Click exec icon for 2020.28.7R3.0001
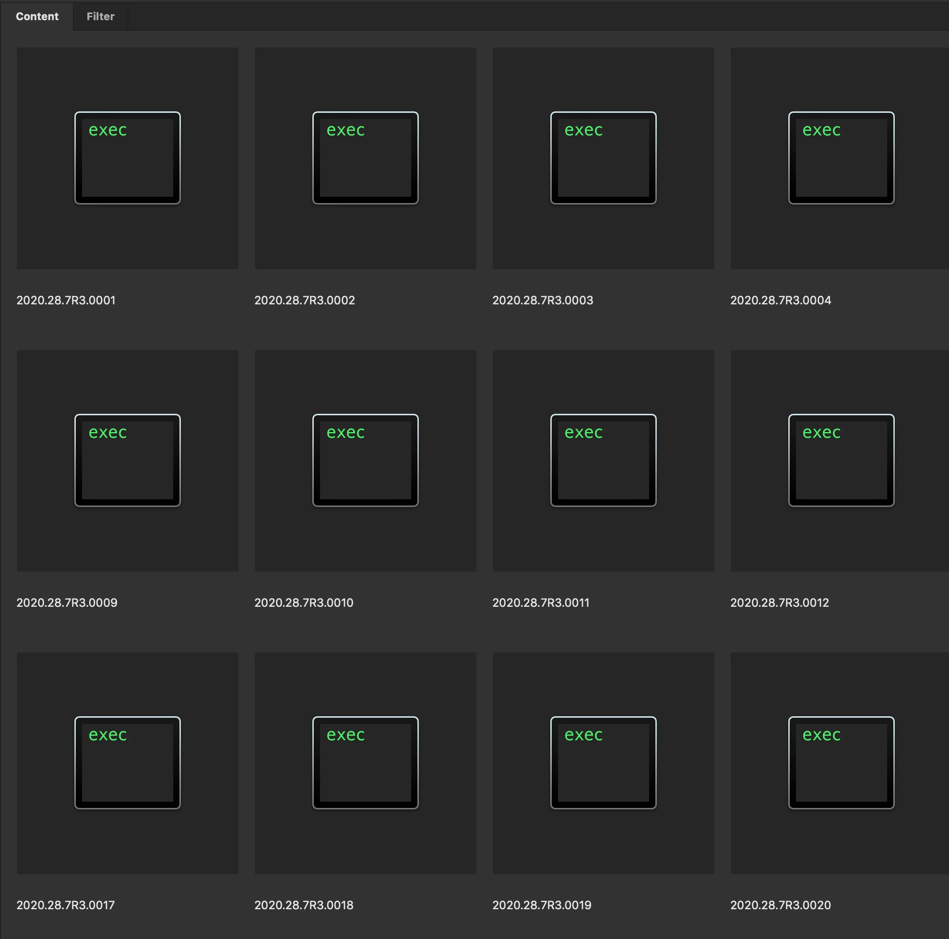This screenshot has width=949, height=939. point(127,158)
